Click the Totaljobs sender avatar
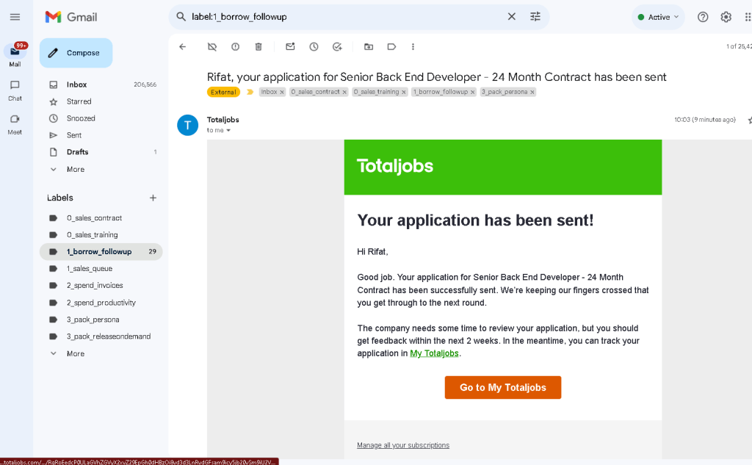 (187, 125)
